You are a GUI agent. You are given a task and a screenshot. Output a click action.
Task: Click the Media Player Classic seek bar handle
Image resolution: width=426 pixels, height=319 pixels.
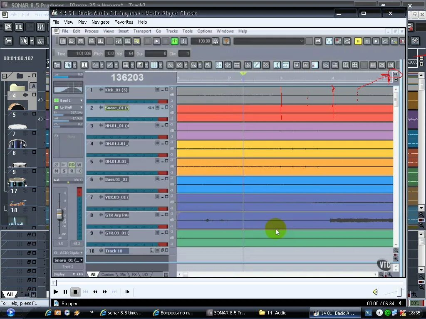click(54, 283)
